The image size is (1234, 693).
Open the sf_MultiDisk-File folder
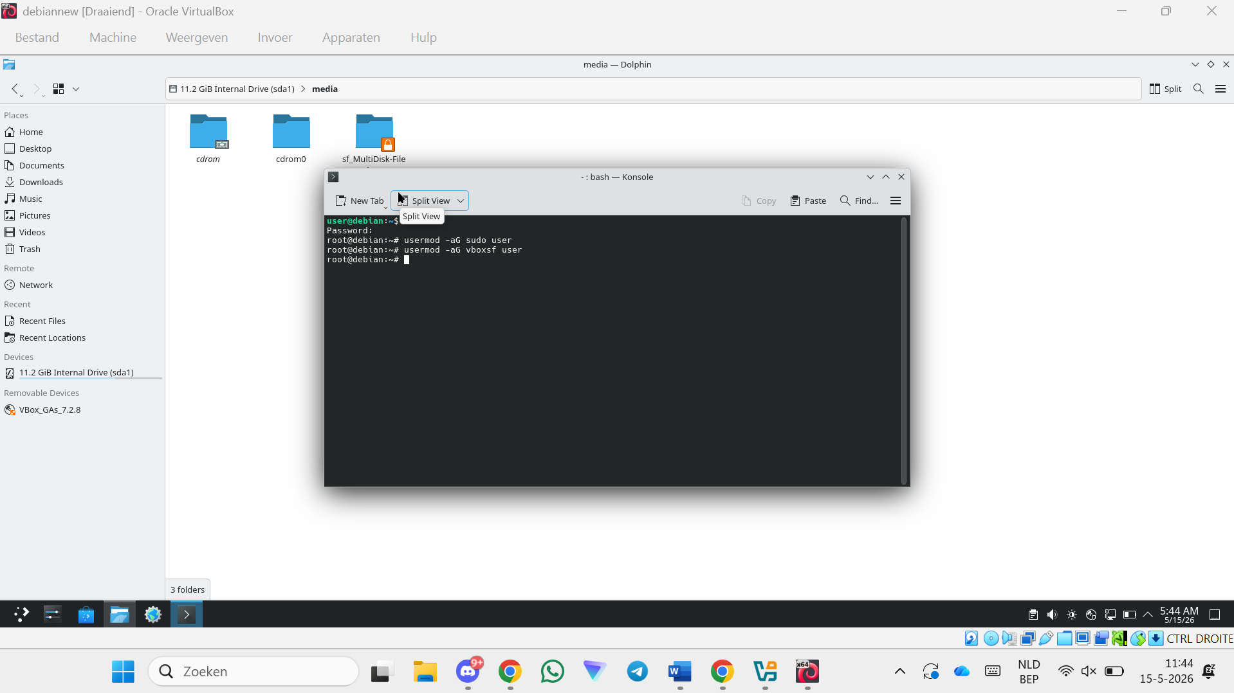[x=374, y=139]
